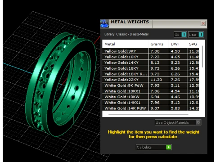Select the White Gold:14KX1 row
Image resolution: width=216 pixels, height=162 pixels.
[151, 103]
